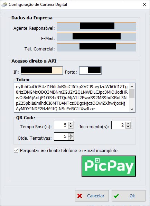Click the Token scrollbar thumb
Screen dimensions: 150x206
pyautogui.click(x=132, y=93)
